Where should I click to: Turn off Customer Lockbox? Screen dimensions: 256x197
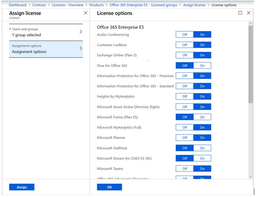[x=184, y=45]
